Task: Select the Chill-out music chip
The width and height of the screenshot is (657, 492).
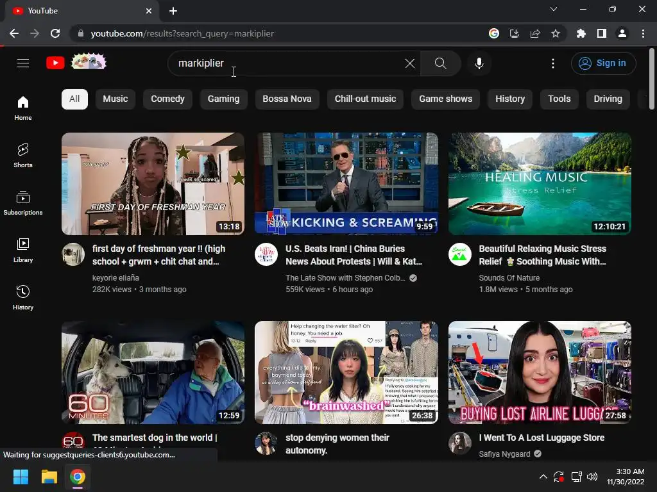Action: pos(365,99)
